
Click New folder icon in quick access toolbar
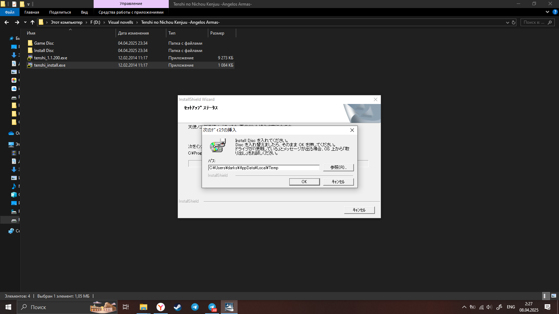(22, 4)
